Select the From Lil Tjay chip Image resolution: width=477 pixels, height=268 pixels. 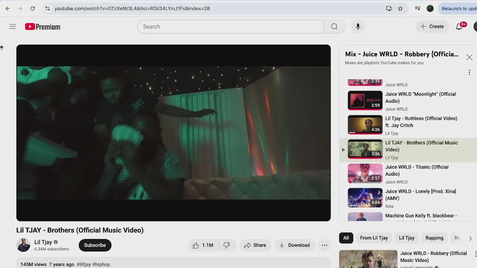click(x=374, y=238)
